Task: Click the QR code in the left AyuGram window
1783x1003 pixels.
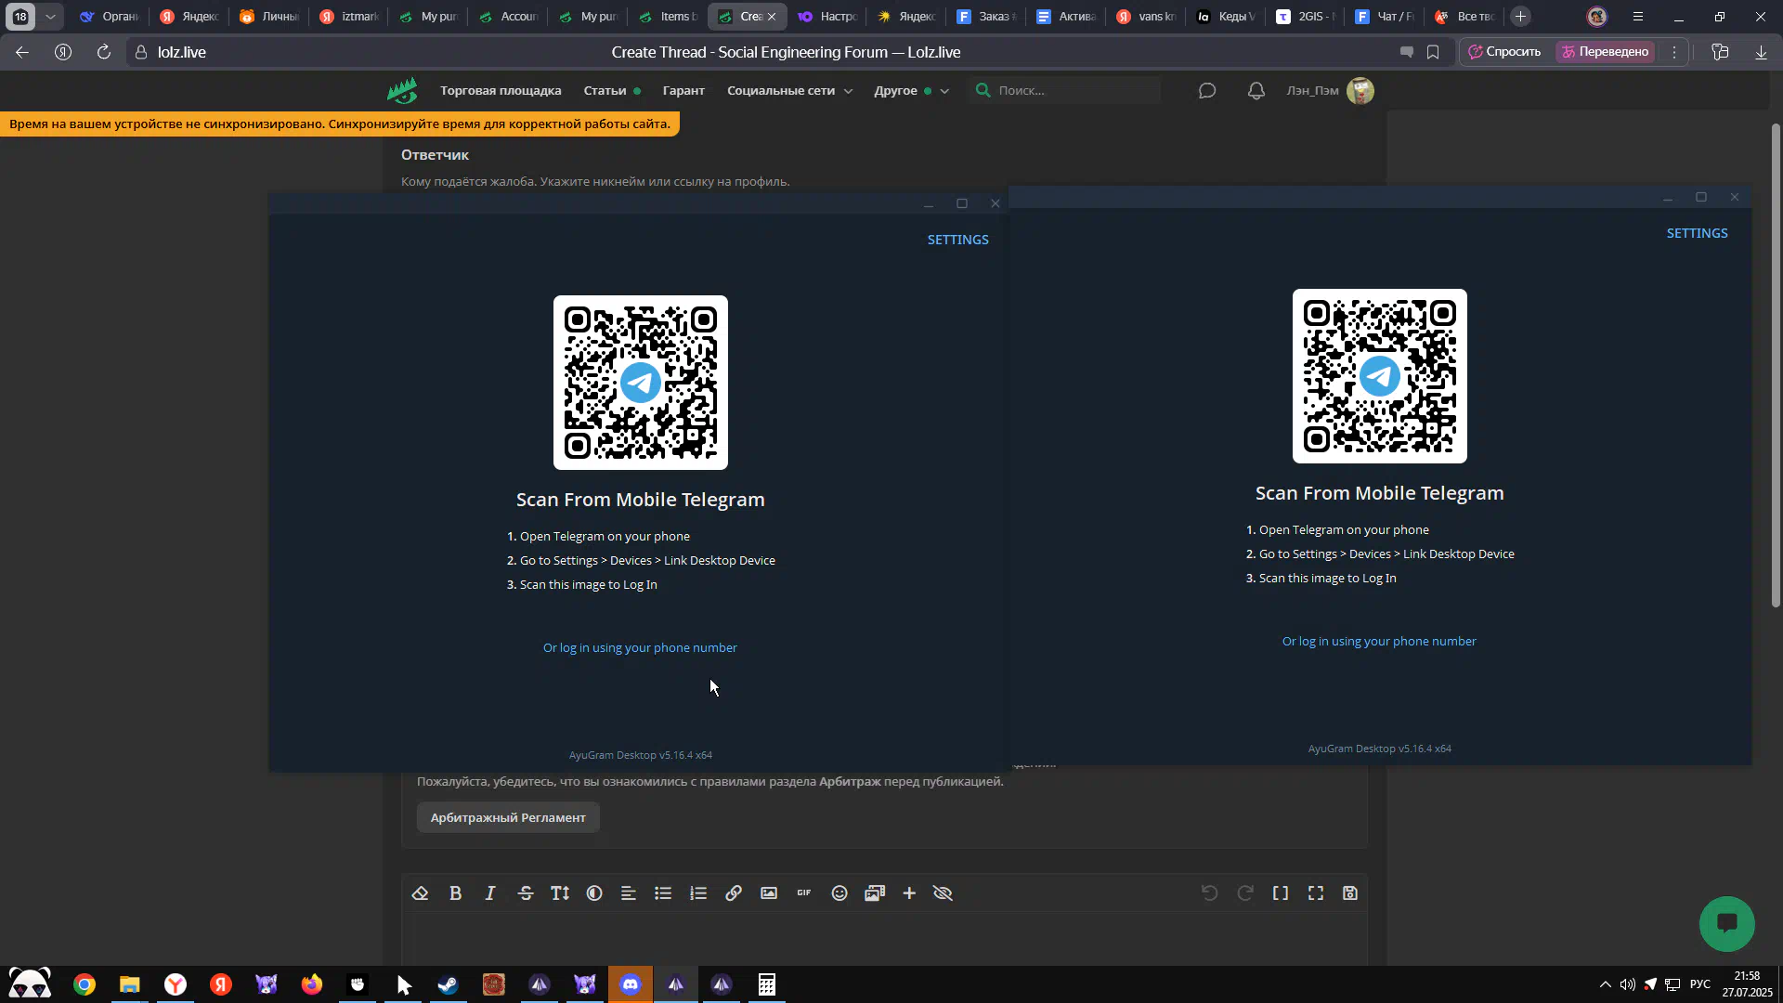Action: [641, 383]
